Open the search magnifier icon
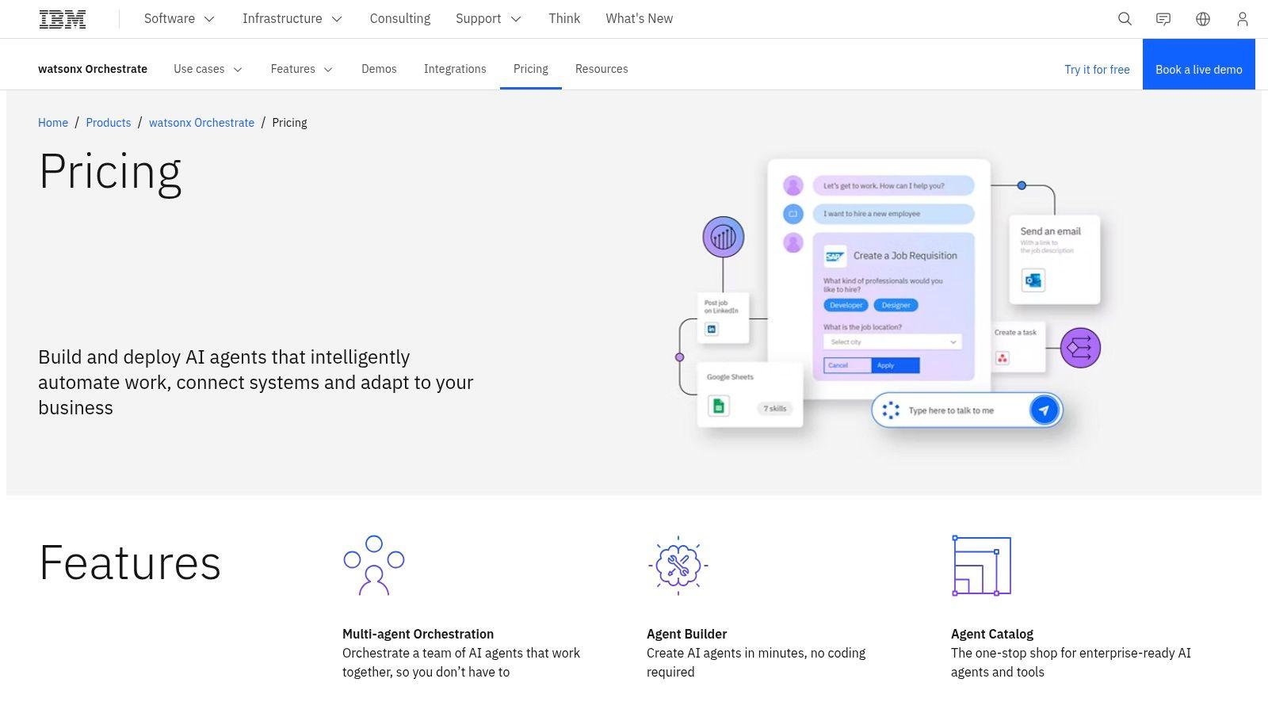This screenshot has height=713, width=1268. click(1125, 19)
